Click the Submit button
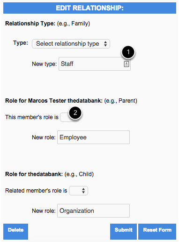 click(123, 232)
